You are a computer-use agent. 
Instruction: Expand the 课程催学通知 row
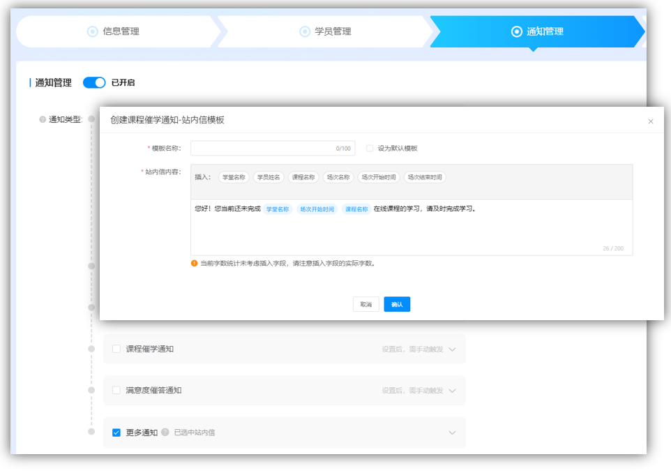tap(452, 349)
